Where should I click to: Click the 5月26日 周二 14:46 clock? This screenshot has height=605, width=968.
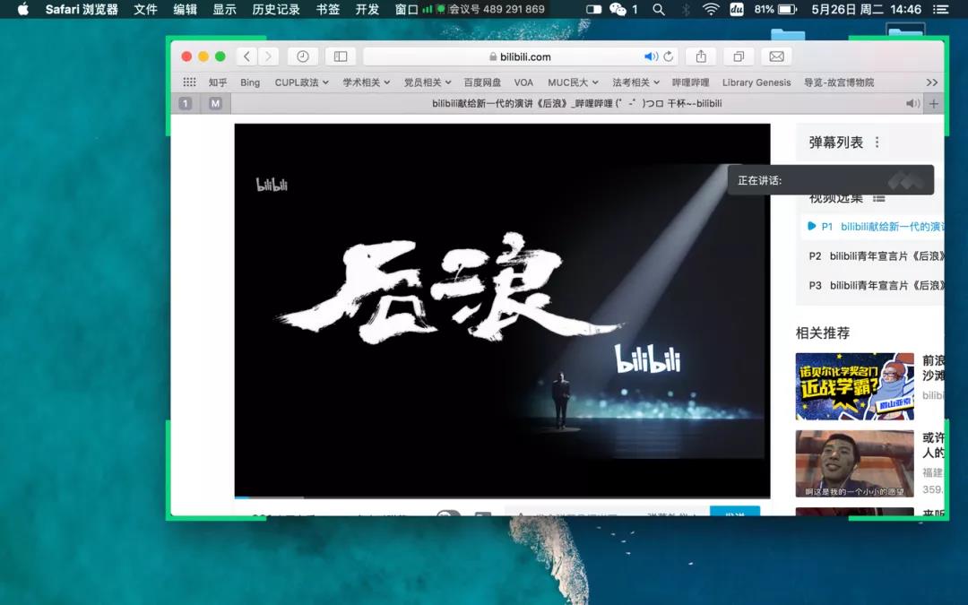coord(866,9)
